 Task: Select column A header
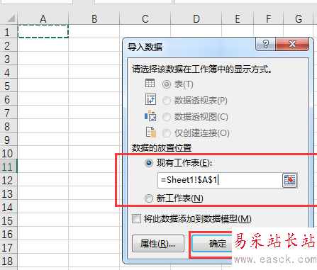coord(43,18)
